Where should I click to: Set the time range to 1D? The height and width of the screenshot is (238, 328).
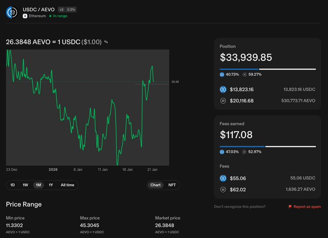pos(13,185)
